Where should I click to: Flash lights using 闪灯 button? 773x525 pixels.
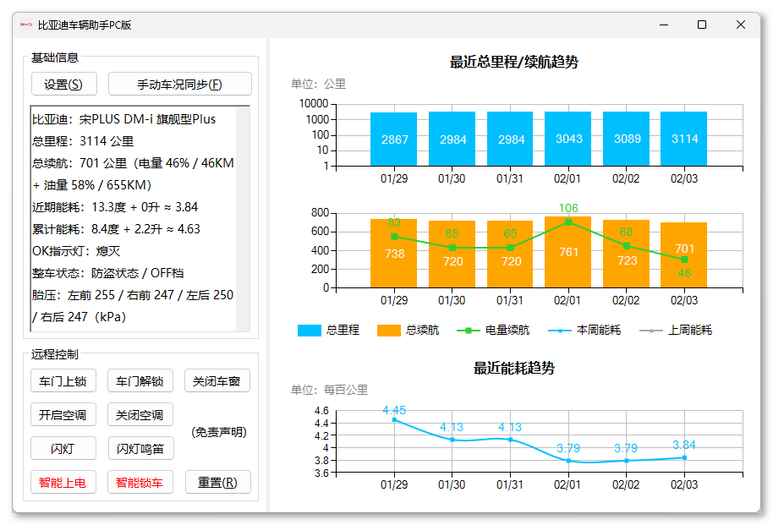63,449
